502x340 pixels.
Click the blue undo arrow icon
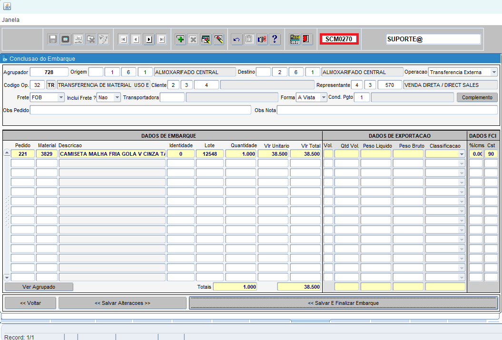click(236, 39)
